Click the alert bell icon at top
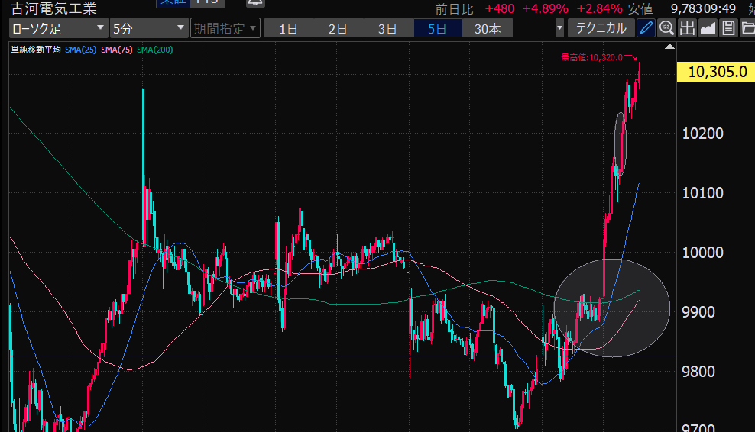The image size is (755, 432). pyautogui.click(x=253, y=3)
